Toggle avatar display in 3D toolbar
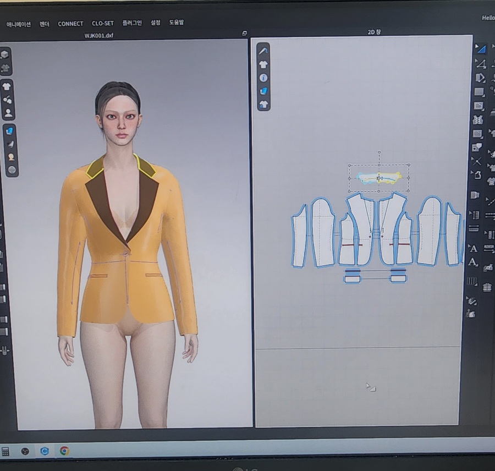Image resolution: width=495 pixels, height=471 pixels. (8, 113)
